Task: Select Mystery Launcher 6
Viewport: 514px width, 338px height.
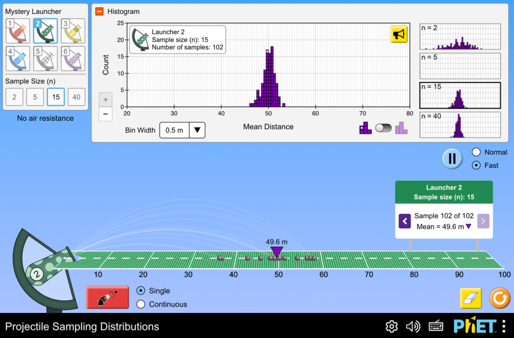Action: (73, 58)
